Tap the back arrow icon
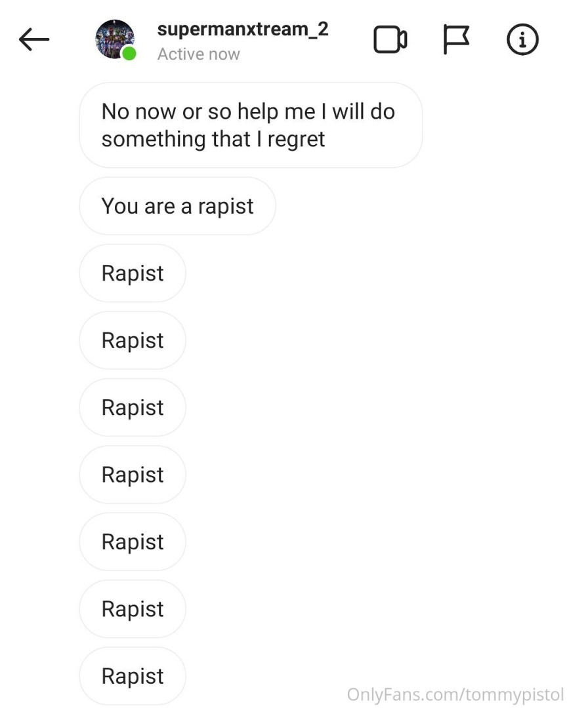The image size is (567, 708). tap(34, 40)
